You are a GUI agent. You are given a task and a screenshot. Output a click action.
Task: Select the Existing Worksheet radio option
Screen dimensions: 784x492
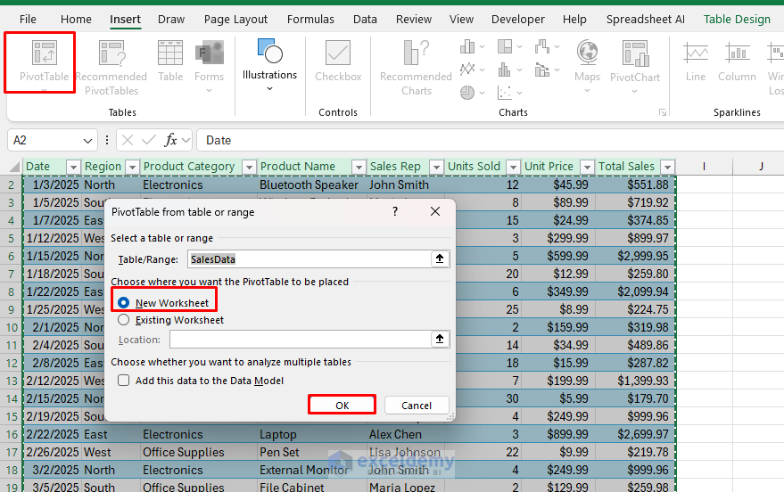(x=124, y=320)
